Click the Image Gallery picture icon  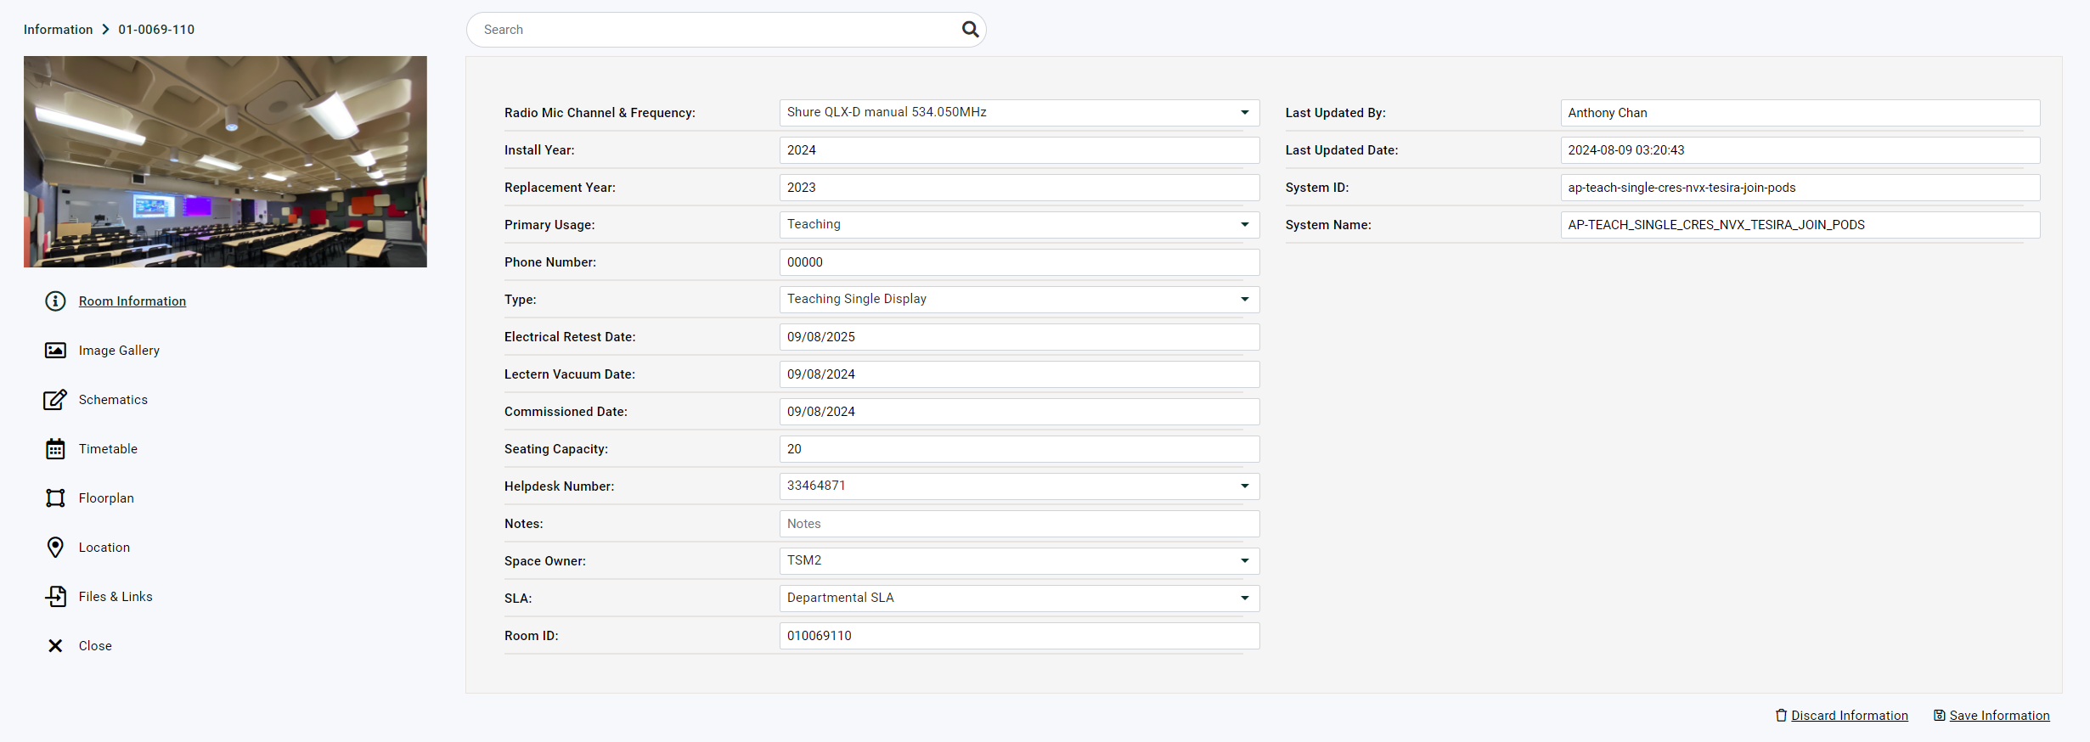pos(55,351)
